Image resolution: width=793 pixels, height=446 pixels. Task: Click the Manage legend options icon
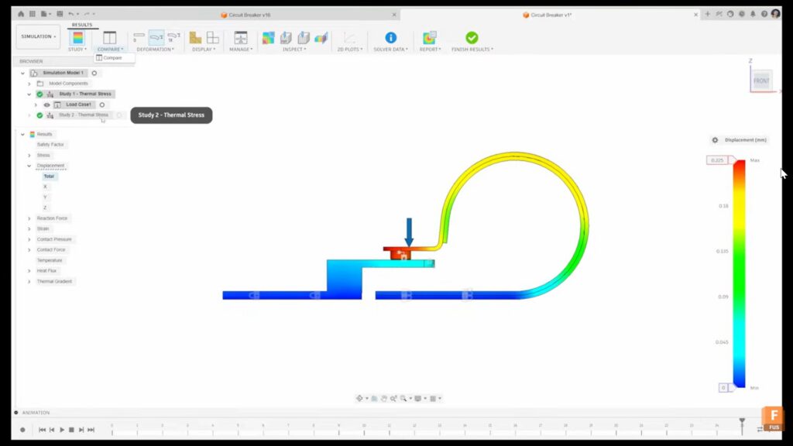pyautogui.click(x=241, y=38)
